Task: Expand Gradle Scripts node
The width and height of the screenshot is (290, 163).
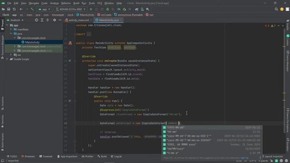Action: coord(7,59)
